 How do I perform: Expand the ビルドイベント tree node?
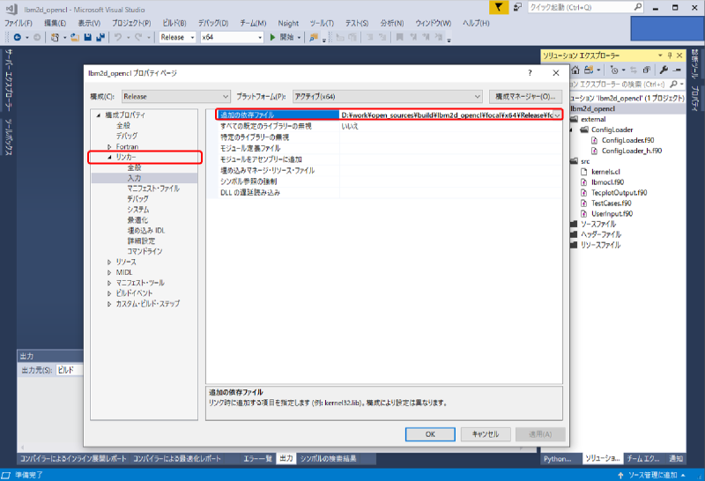(110, 293)
